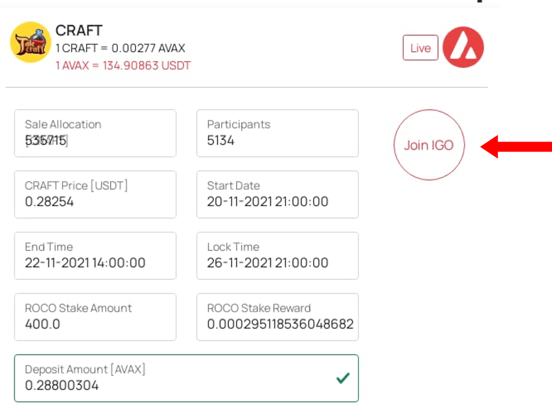552x408 pixels.
Task: Click the green checkmark in Deposit Amount
Action: pos(343,378)
